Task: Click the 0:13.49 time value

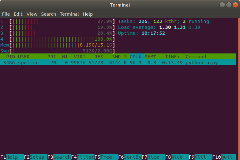Action: [x=172, y=63]
